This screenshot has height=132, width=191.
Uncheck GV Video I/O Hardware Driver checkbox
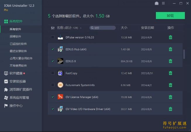pos(53,109)
